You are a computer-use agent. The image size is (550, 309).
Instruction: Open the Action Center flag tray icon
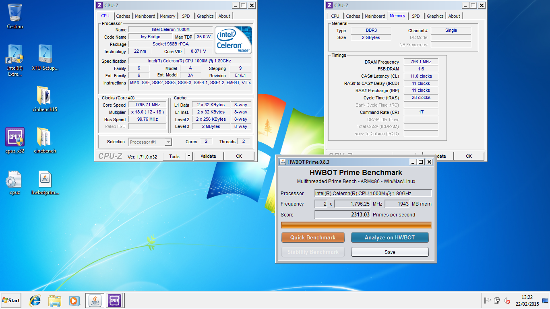(x=487, y=301)
